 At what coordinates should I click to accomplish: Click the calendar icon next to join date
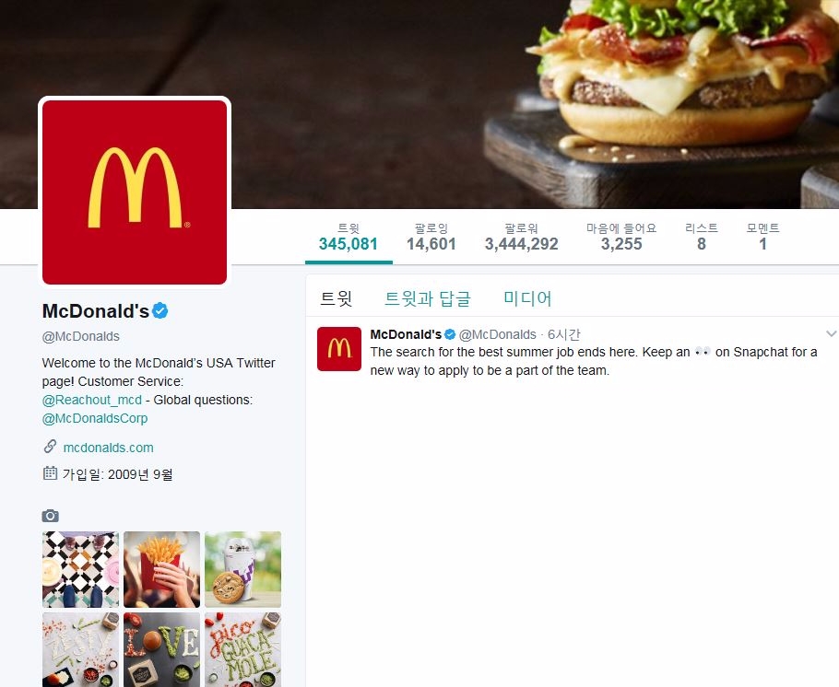pyautogui.click(x=50, y=473)
